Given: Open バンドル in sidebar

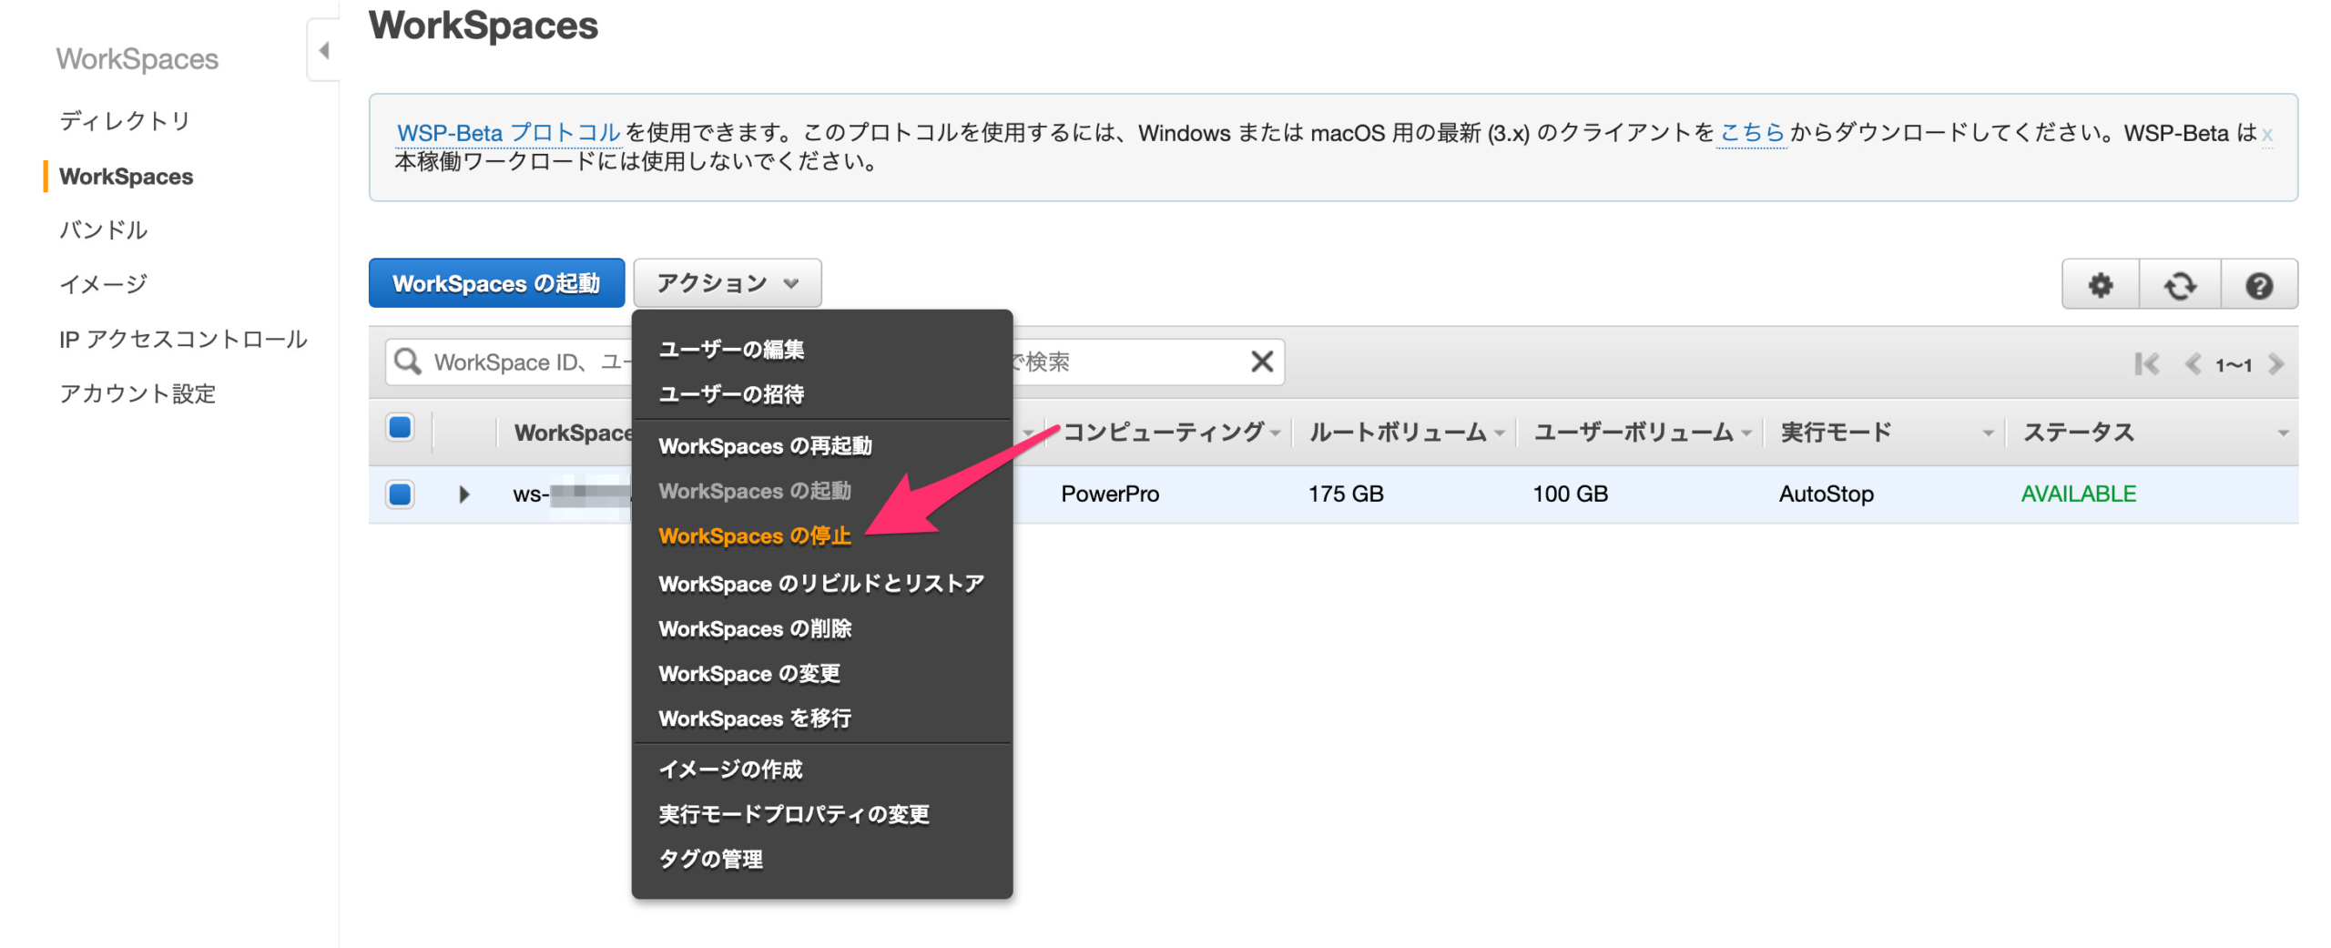Looking at the screenshot, I should point(103,230).
